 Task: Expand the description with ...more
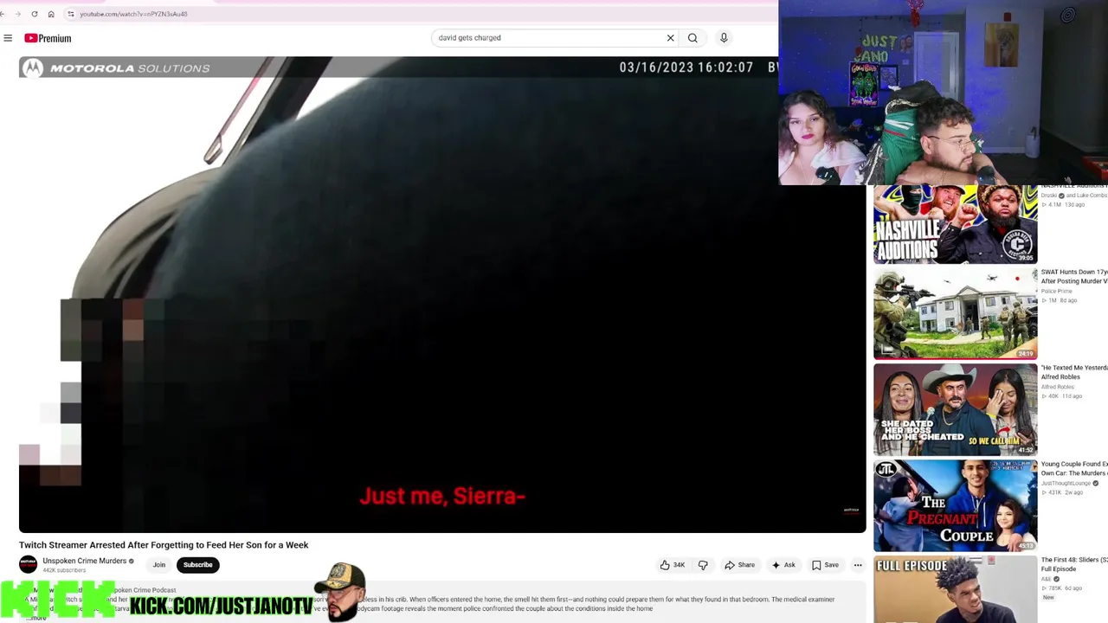tap(36, 618)
